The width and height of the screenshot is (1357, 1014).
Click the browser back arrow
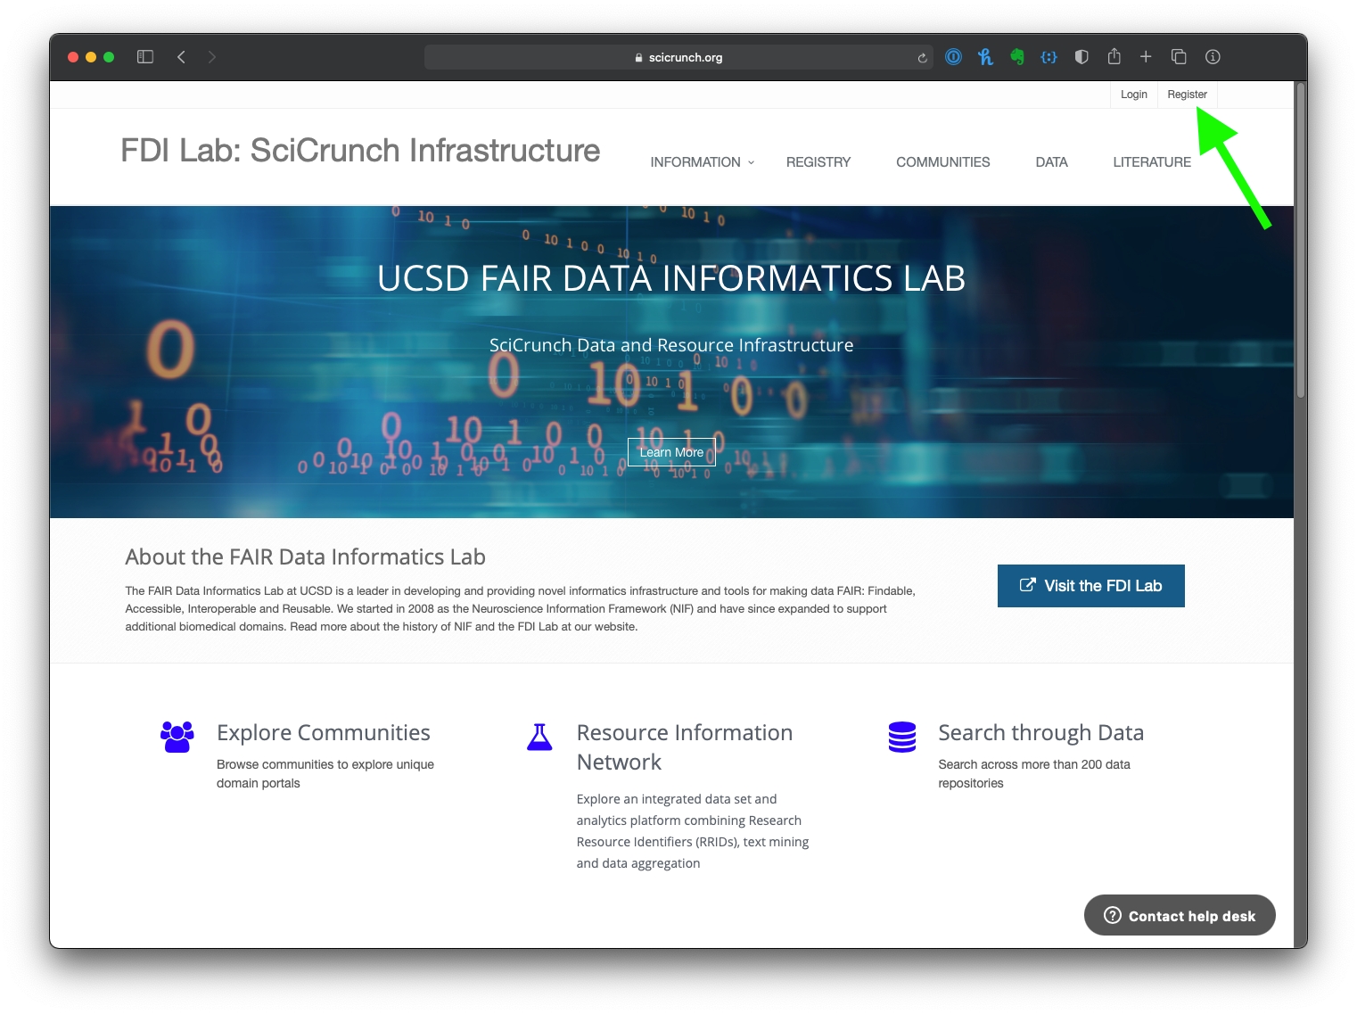click(181, 57)
